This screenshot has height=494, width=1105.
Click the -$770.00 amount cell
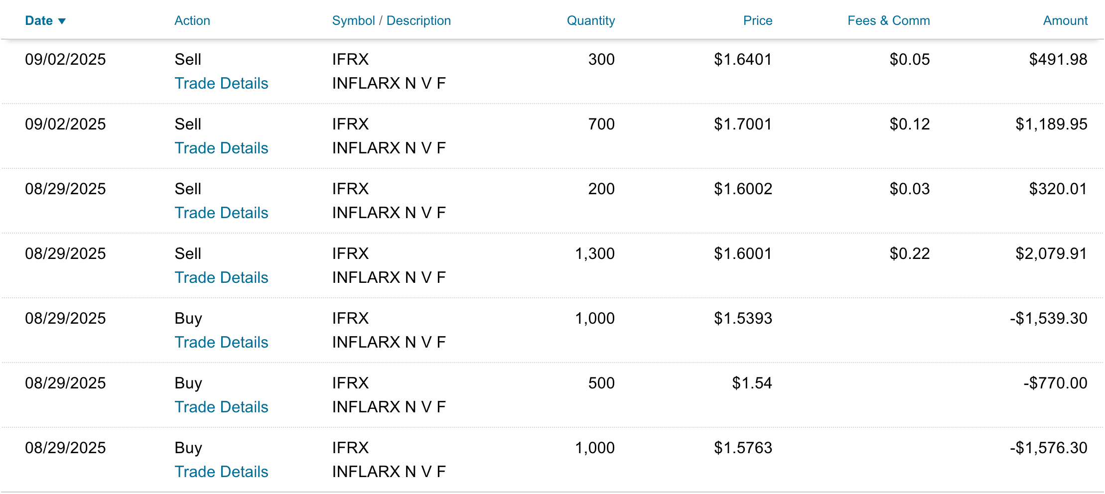(x=1055, y=383)
